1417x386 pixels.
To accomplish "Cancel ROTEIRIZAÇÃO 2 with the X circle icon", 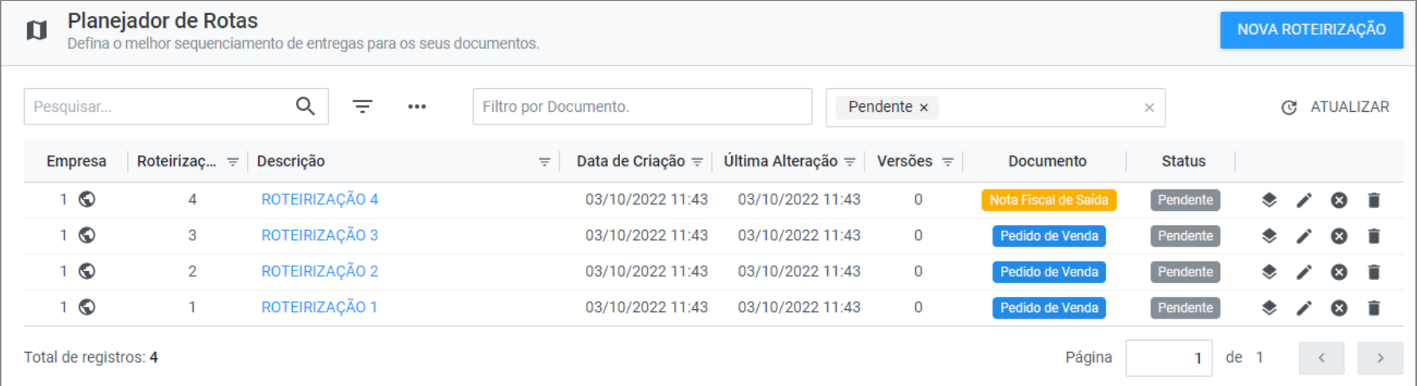I will 1339,272.
